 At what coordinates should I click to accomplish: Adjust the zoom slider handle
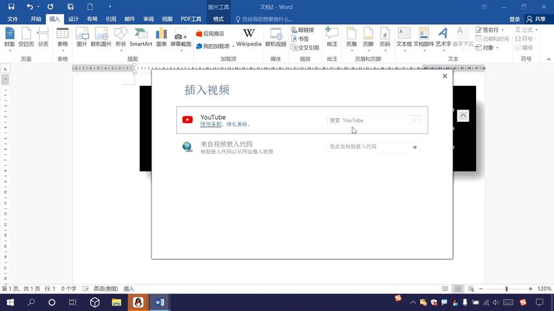pyautogui.click(x=506, y=289)
